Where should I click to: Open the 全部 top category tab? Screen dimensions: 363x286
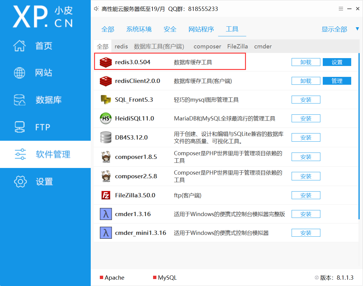[x=108, y=29]
